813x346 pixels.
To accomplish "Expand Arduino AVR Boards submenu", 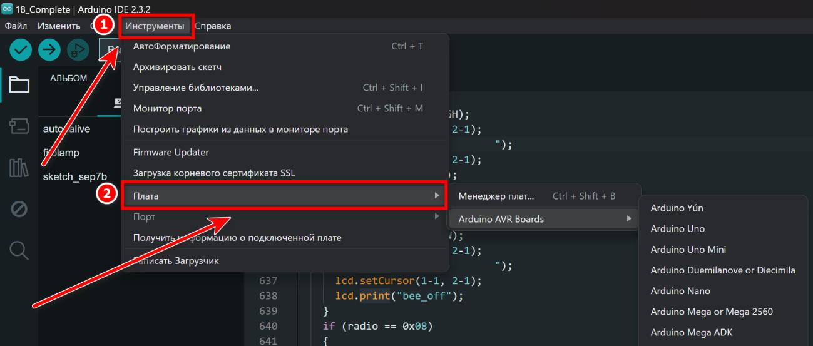I will click(543, 219).
